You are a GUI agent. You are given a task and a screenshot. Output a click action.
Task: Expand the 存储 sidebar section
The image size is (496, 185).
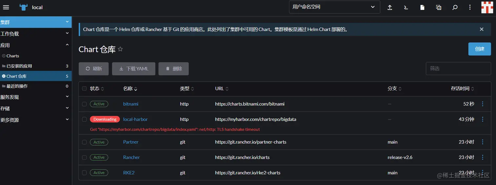pyautogui.click(x=36, y=108)
